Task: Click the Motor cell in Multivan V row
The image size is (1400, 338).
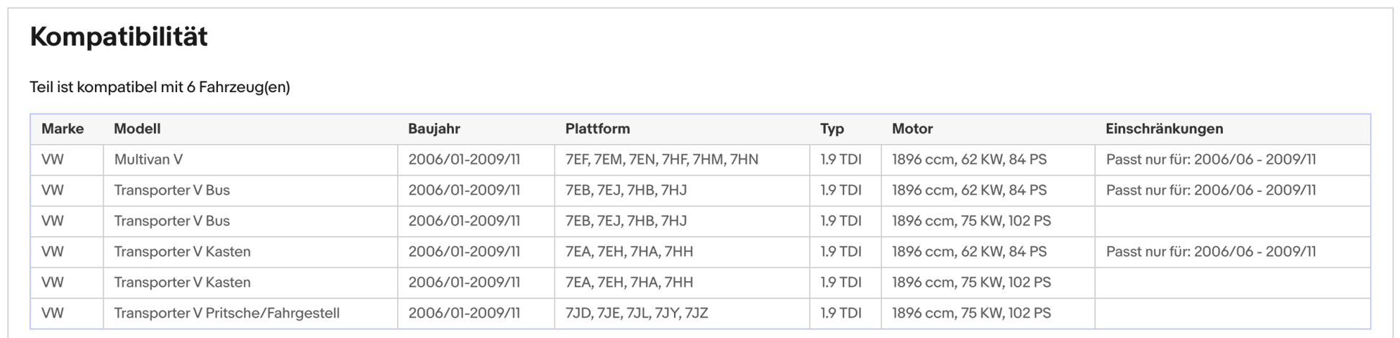Action: click(x=969, y=160)
